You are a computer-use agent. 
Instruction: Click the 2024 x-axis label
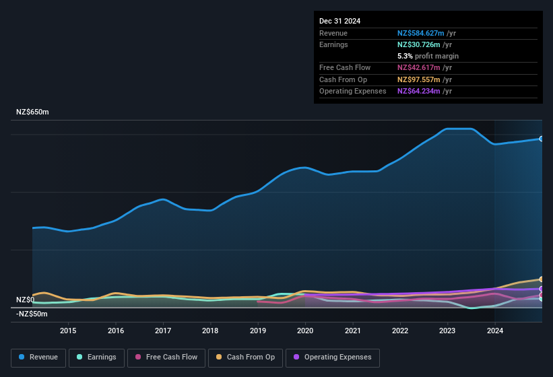[495, 331]
